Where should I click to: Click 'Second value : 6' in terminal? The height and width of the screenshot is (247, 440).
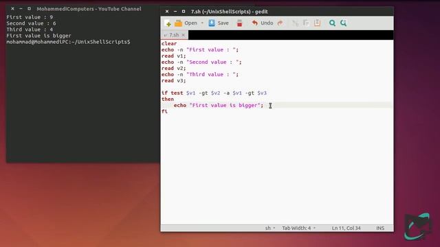pyautogui.click(x=31, y=23)
